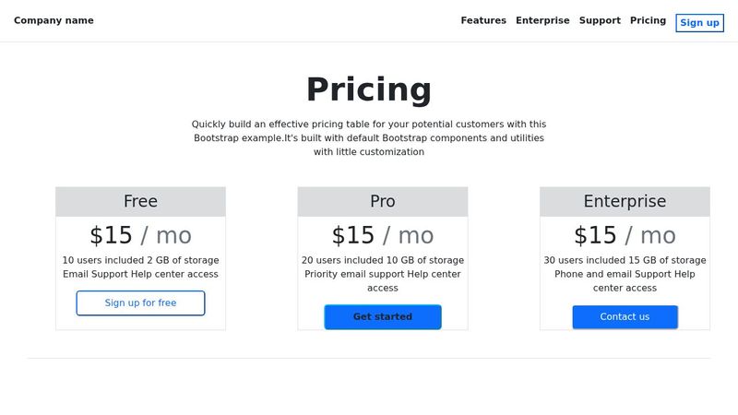738x415 pixels.
Task: Select the Pro plan card header
Action: (382, 201)
